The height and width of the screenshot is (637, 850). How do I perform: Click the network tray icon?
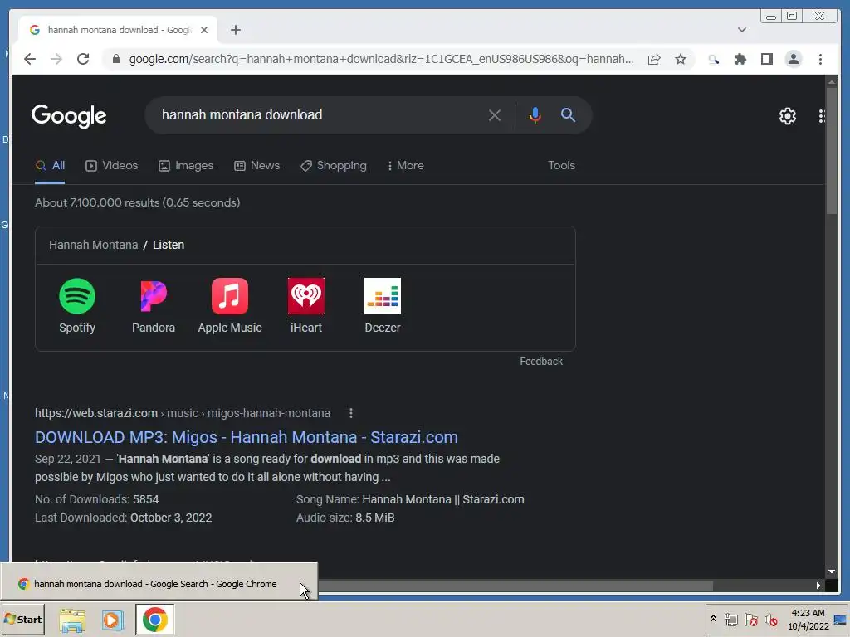tap(730, 619)
